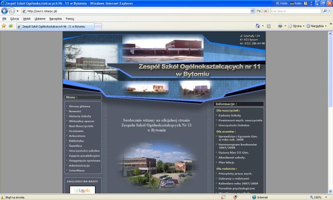The image size is (333, 200).
Task: Expand the 100% zoom level dropdown
Action: tap(326, 197)
